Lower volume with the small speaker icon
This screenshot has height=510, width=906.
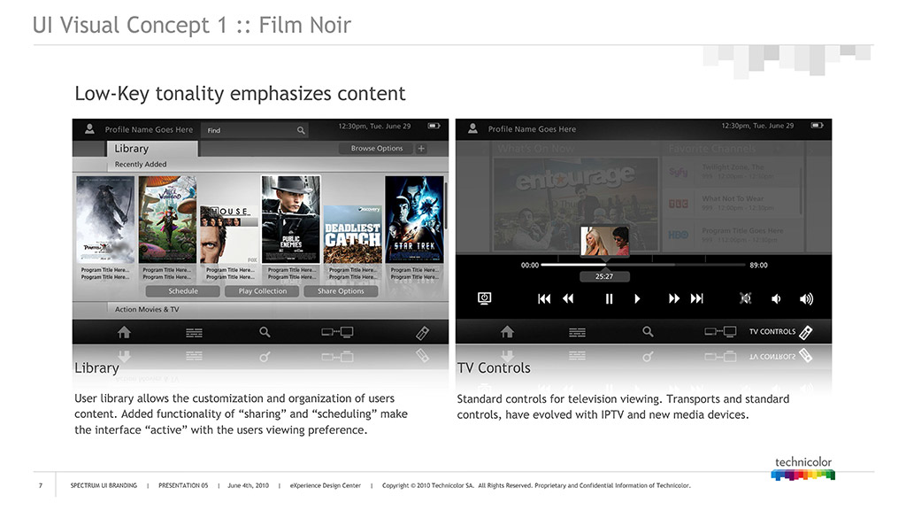(776, 299)
